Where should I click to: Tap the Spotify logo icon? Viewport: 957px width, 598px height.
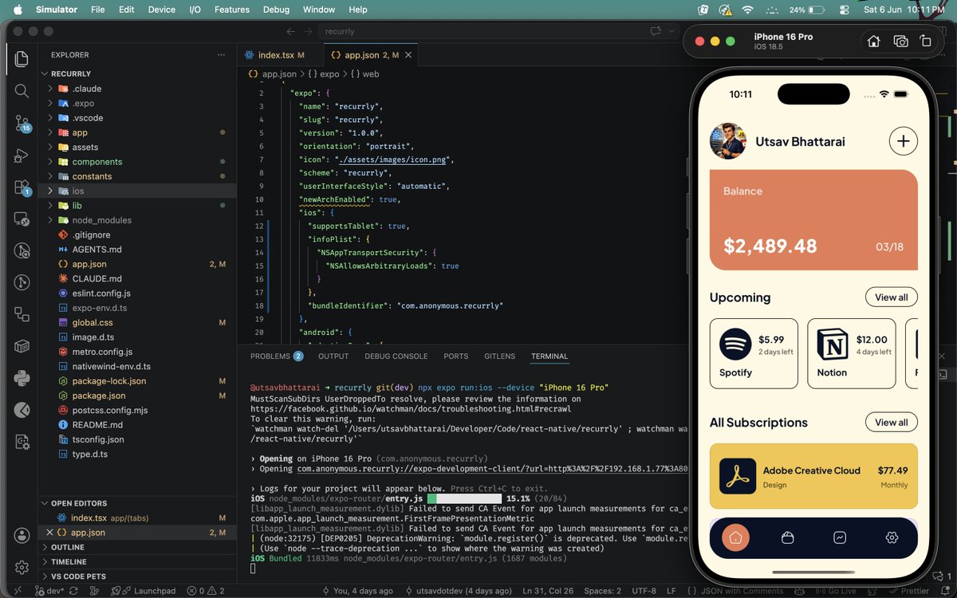click(735, 345)
